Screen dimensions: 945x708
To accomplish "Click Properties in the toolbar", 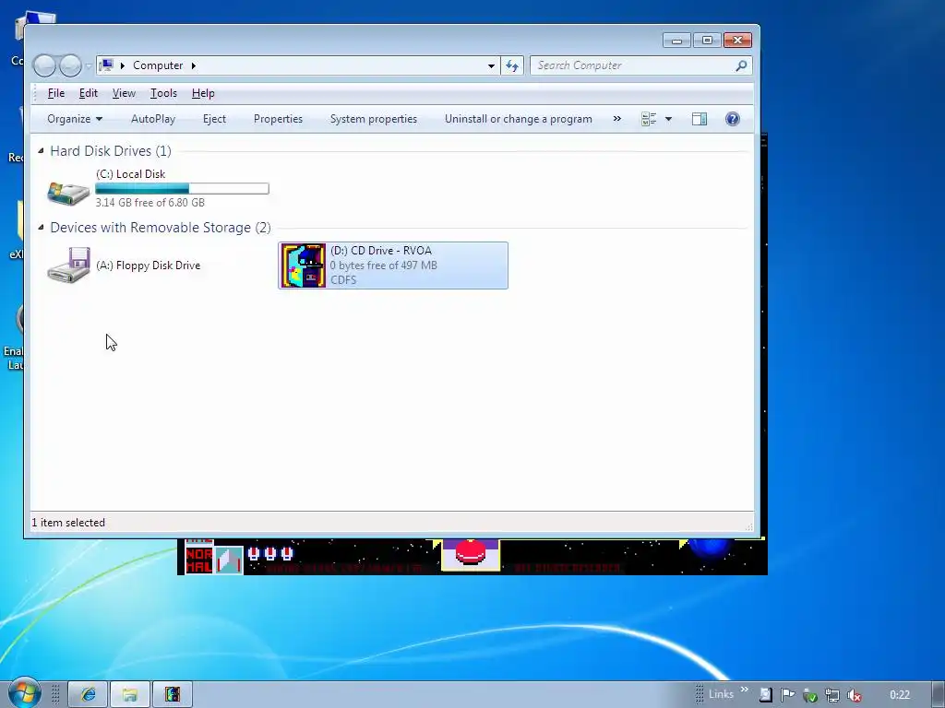I will coord(278,119).
